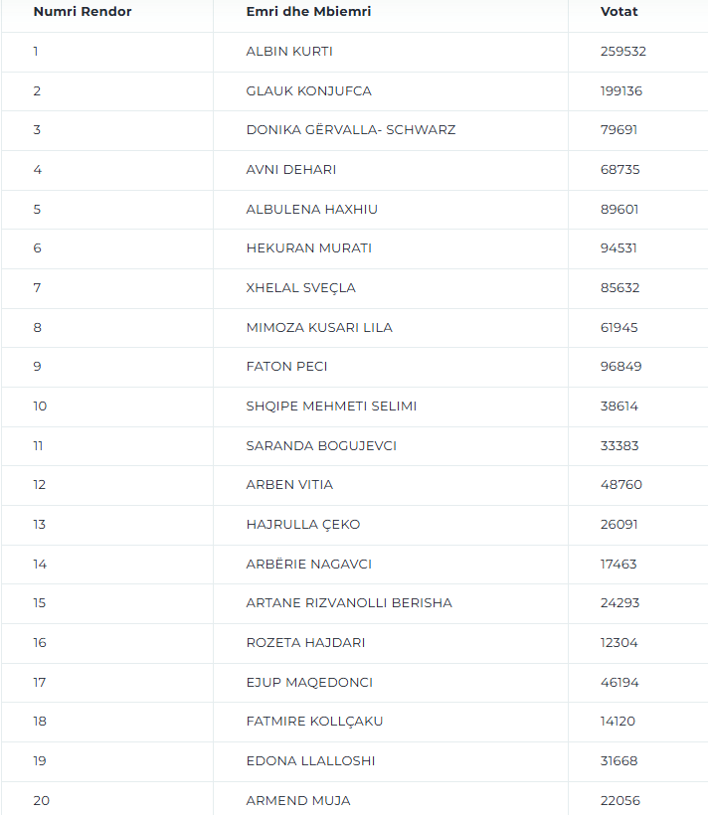Click the Emri dhe Mbiemri column header
The image size is (708, 815).
pos(308,12)
